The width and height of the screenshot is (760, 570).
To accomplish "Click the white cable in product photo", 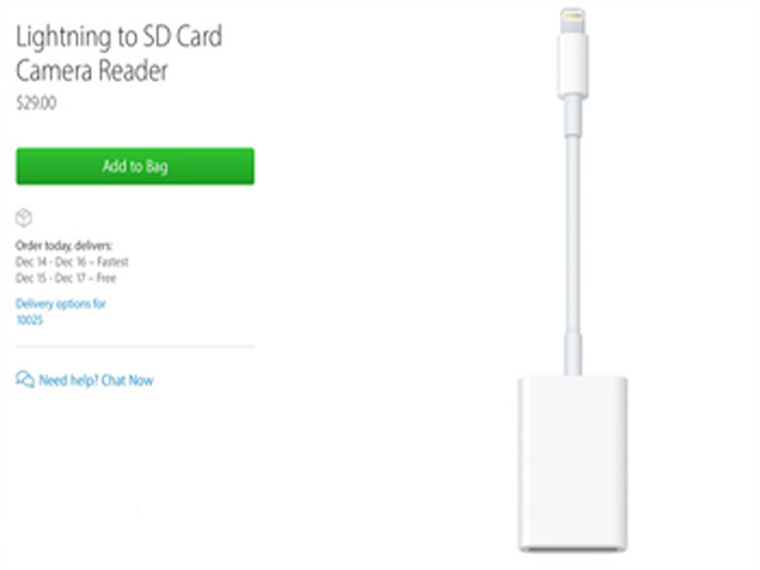I will coord(573,233).
